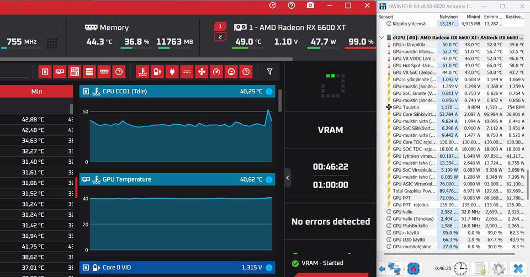Screen dimensions: 530x277
Task: Open OCCT help from title bar question mark
Action: (291, 6)
